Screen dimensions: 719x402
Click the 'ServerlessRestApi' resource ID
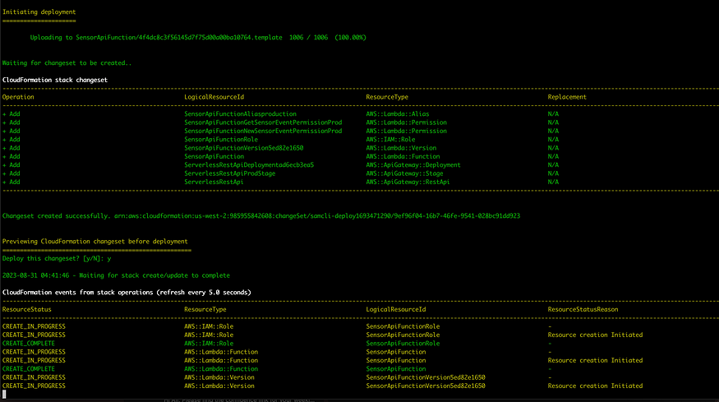214,182
